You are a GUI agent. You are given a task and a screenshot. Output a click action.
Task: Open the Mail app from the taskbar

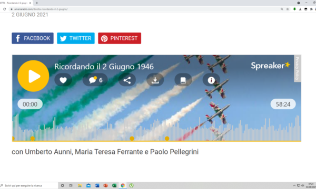click(88, 185)
